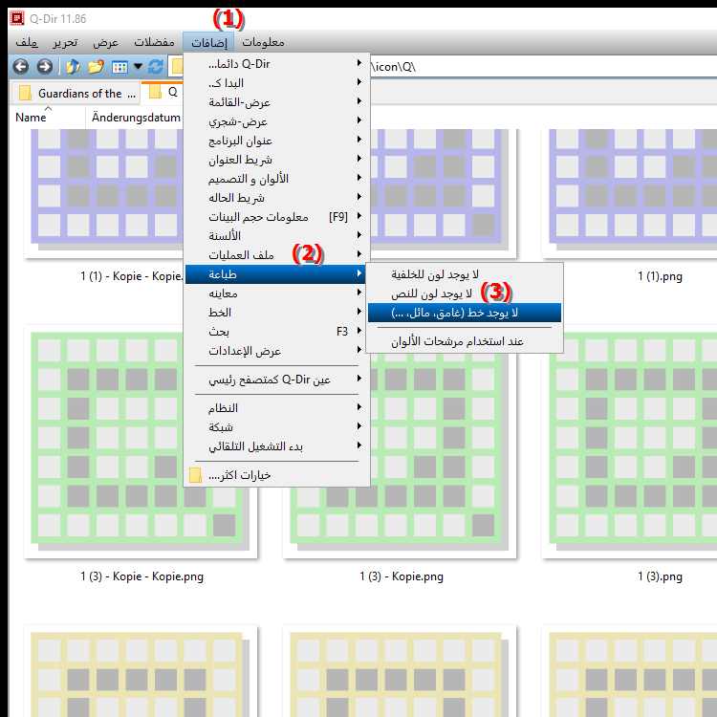
Task: Toggle لا يوجد لون للخلفية option
Action: coord(465,274)
